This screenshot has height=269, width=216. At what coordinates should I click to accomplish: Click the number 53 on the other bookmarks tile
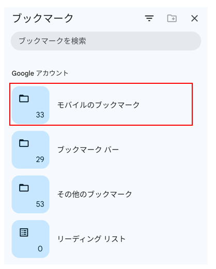coord(40,204)
